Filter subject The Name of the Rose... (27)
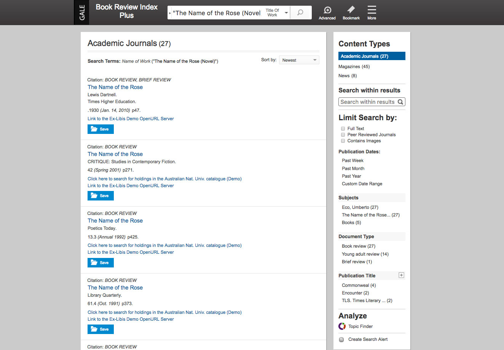This screenshot has height=350, width=504. [x=371, y=215]
